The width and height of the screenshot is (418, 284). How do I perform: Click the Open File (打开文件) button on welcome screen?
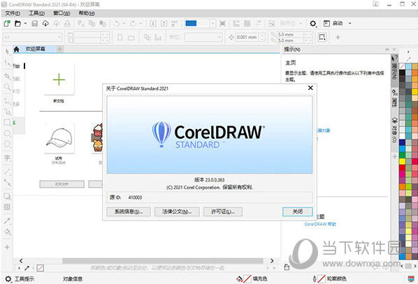(62, 184)
